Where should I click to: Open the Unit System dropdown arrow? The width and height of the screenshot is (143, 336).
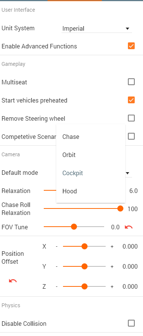click(128, 28)
